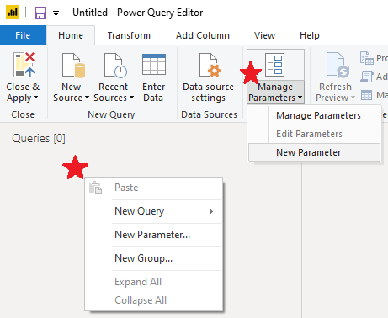388x318 pixels.
Task: Click the Close & Apply icon
Action: 24,65
